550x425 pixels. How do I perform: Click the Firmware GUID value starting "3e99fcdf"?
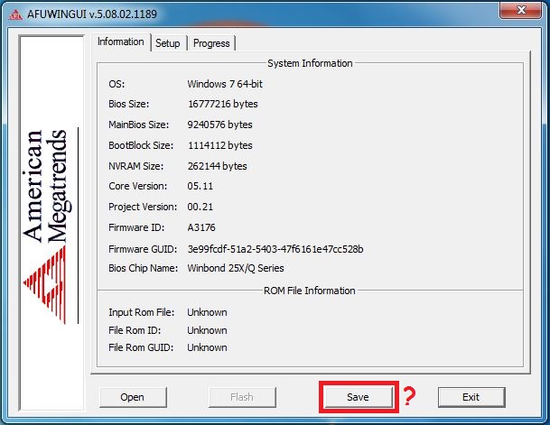coord(275,249)
